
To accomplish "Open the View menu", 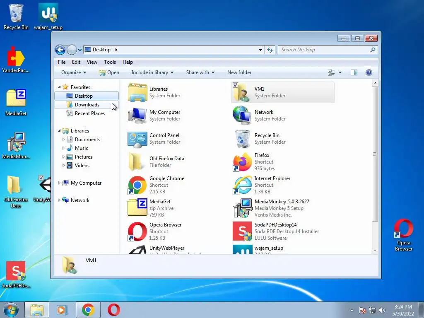I will click(x=92, y=62).
